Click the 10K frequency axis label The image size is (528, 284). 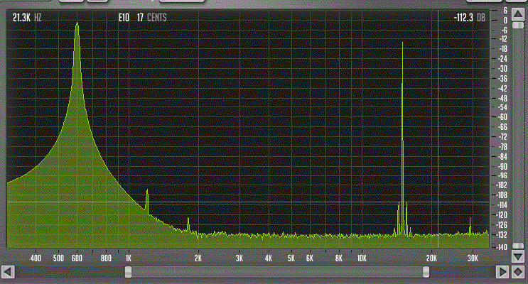click(362, 258)
